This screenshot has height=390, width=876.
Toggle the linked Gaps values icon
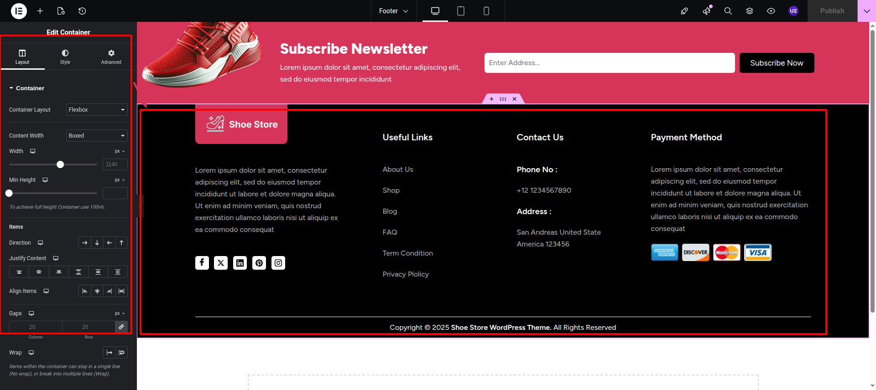121,327
